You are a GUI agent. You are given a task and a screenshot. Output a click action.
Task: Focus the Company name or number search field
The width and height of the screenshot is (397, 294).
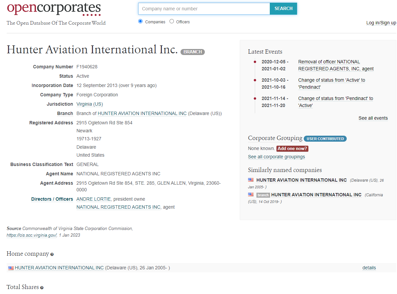204,9
